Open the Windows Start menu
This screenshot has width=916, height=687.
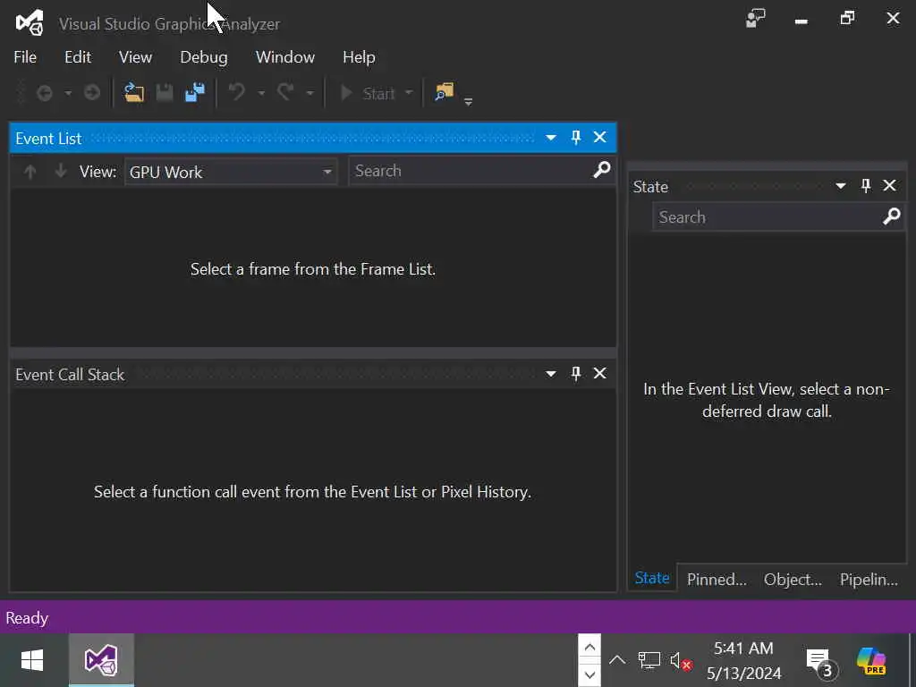coord(32,661)
